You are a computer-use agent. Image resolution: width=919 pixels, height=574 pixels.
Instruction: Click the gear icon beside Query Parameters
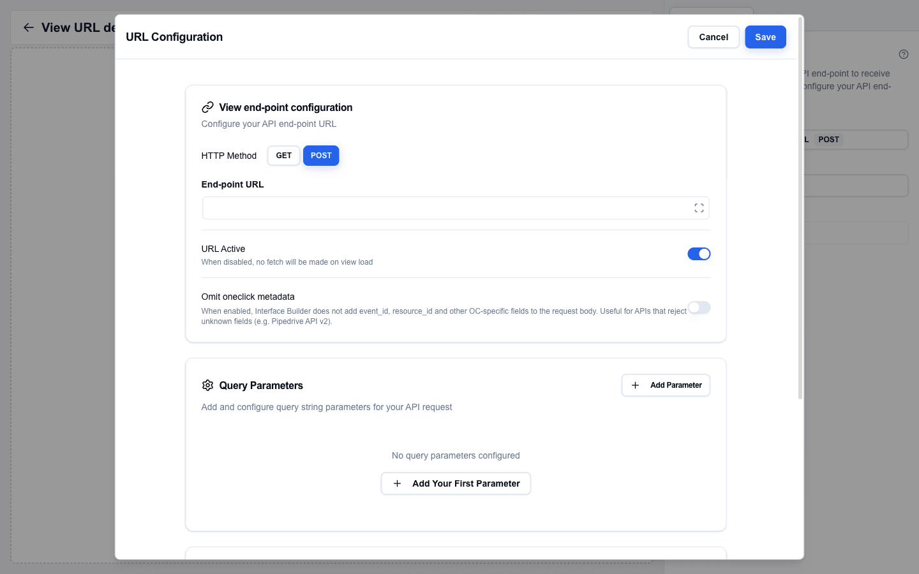pos(207,385)
